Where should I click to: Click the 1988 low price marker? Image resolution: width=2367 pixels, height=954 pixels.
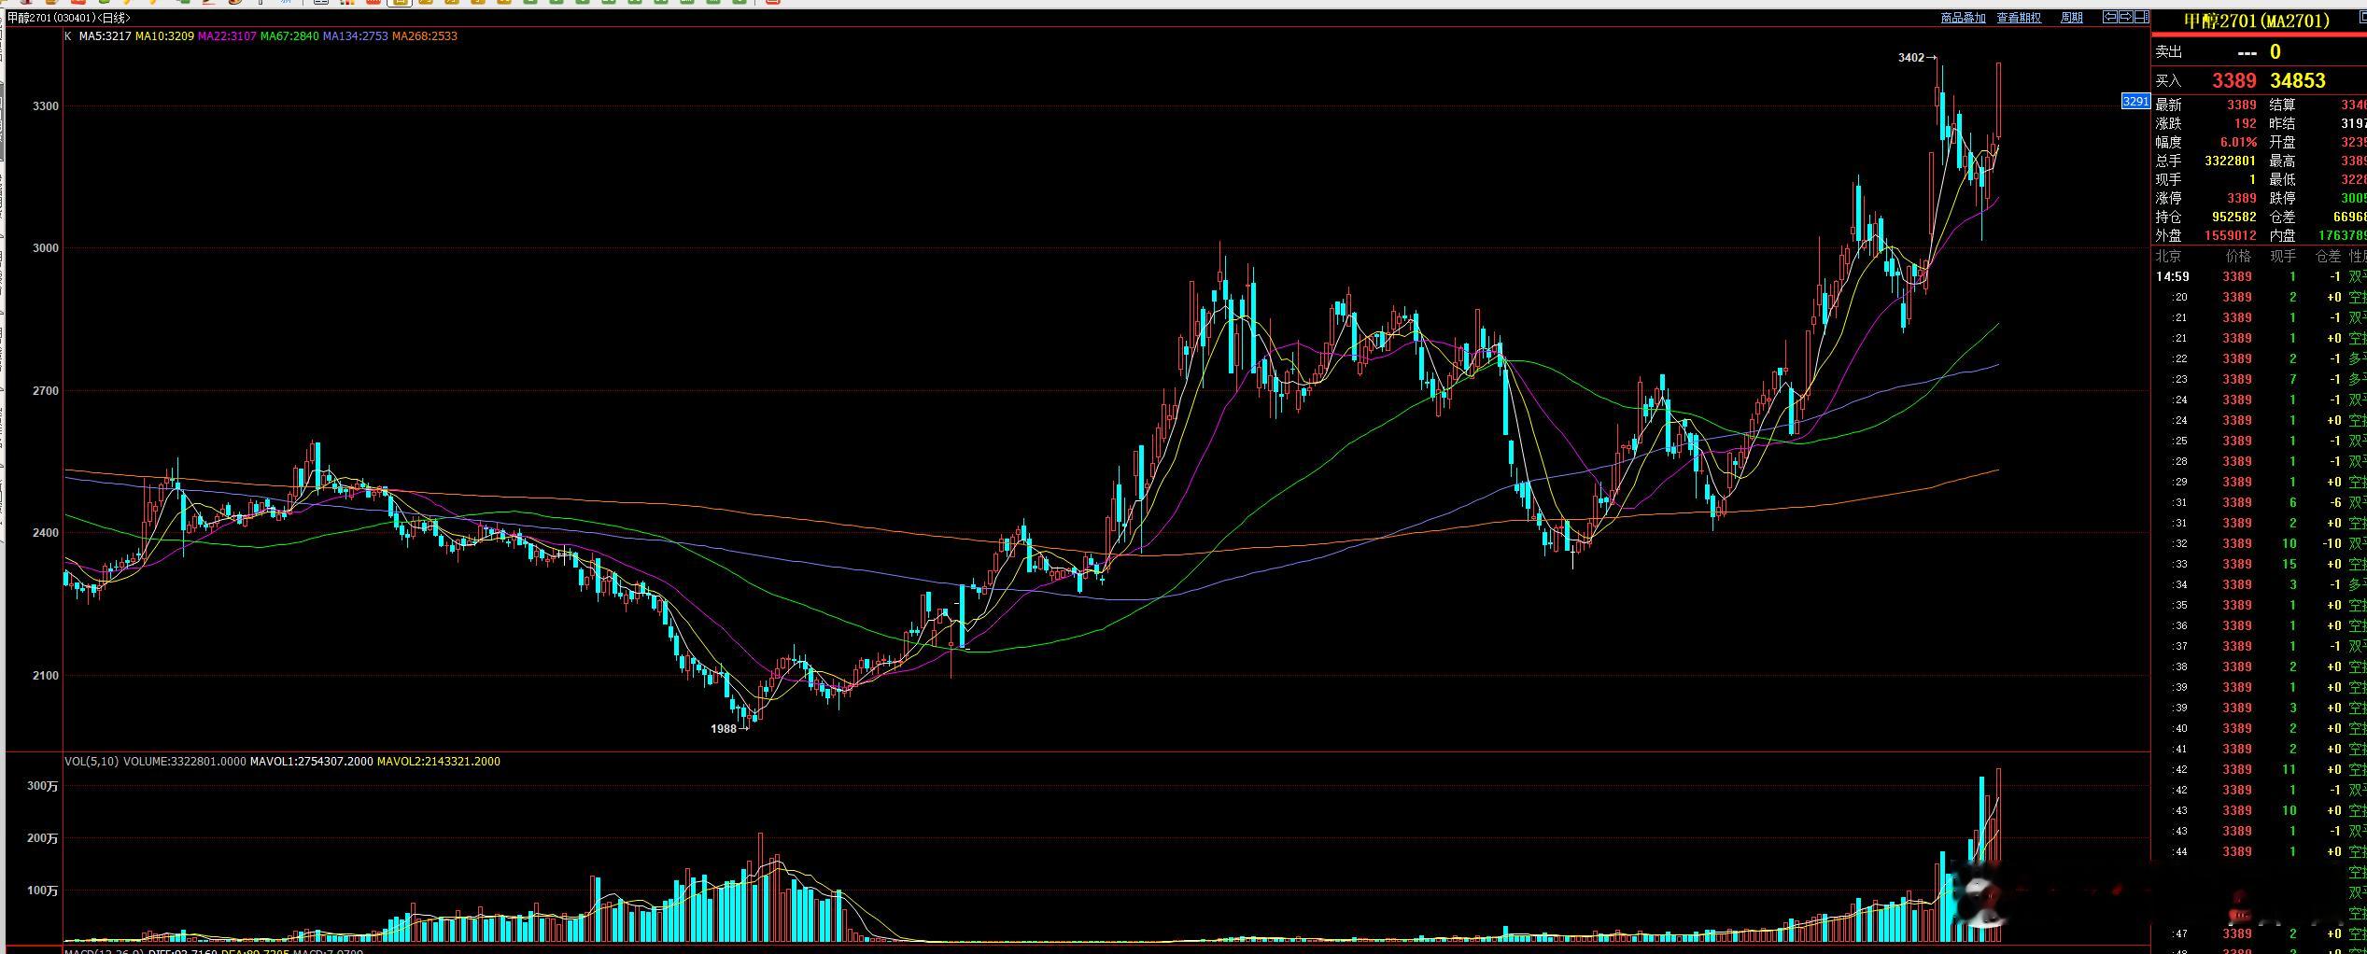[729, 729]
